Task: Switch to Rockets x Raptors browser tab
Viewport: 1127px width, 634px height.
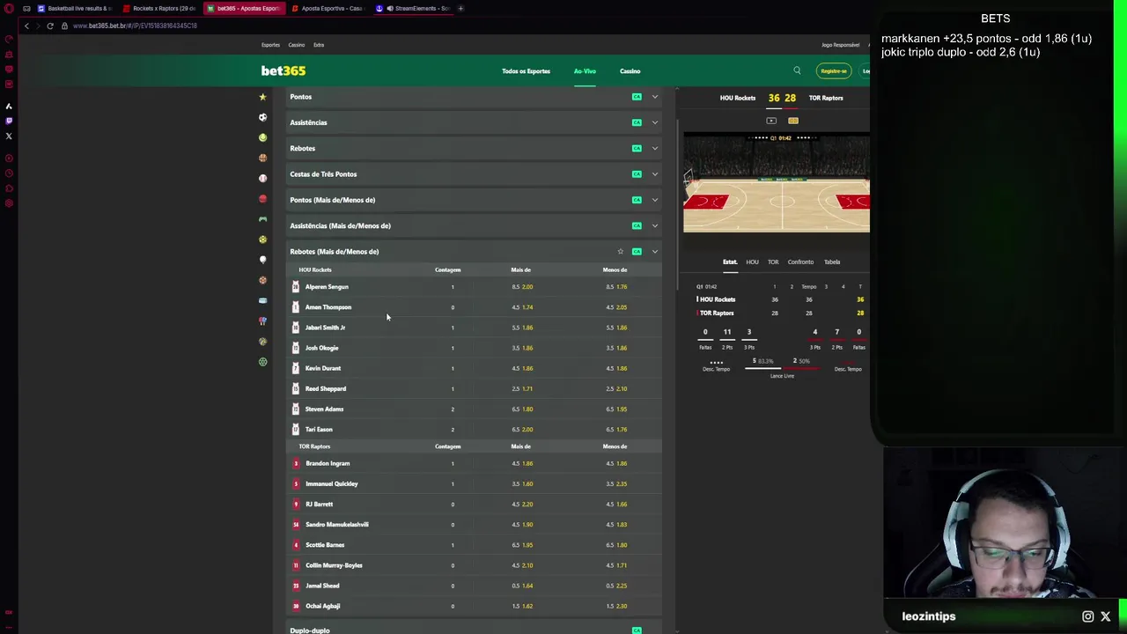Action: coord(159,8)
